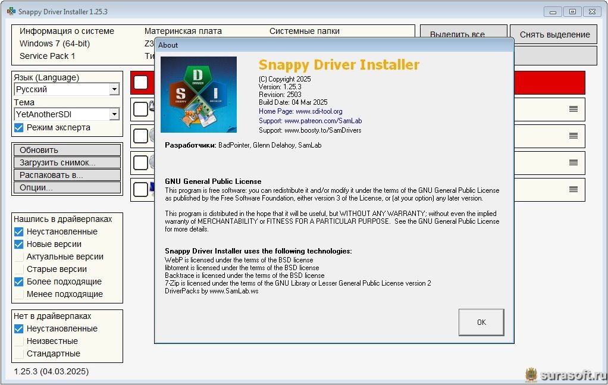The width and height of the screenshot is (608, 385).
Task: Click the Snappy Driver Installer title bar icon
Action: tap(11, 11)
